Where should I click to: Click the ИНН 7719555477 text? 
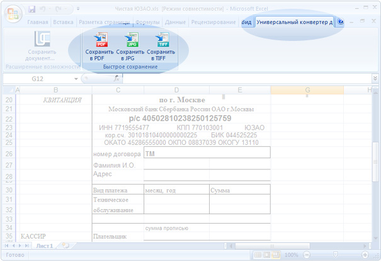124,128
